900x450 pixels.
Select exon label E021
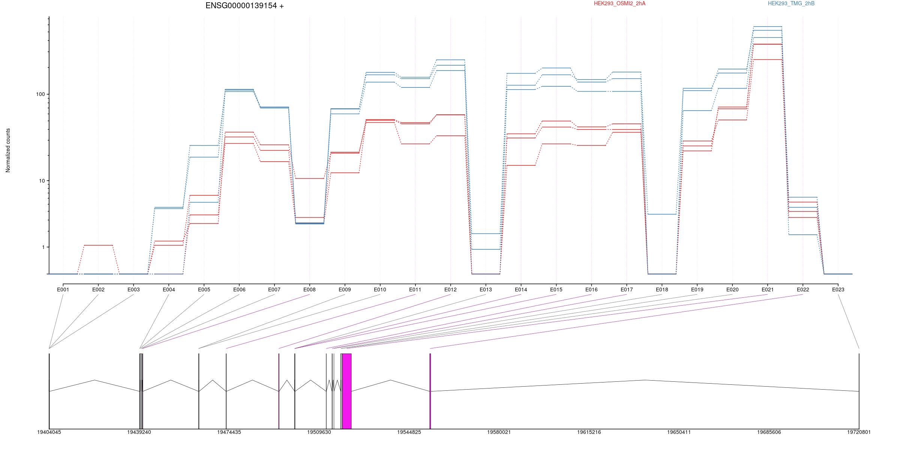point(768,289)
